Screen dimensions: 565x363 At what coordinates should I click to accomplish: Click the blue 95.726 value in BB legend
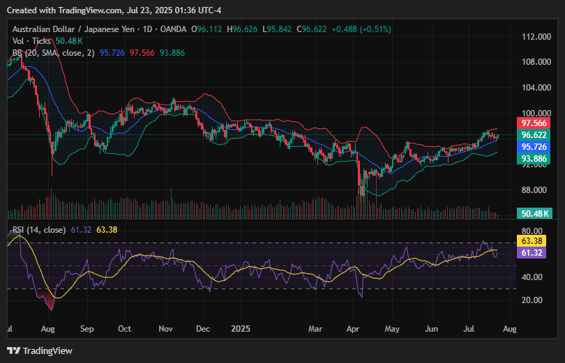point(112,53)
